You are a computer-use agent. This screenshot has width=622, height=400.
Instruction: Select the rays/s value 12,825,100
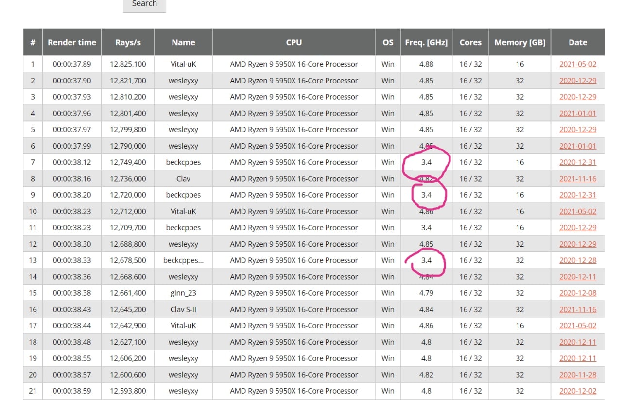128,64
